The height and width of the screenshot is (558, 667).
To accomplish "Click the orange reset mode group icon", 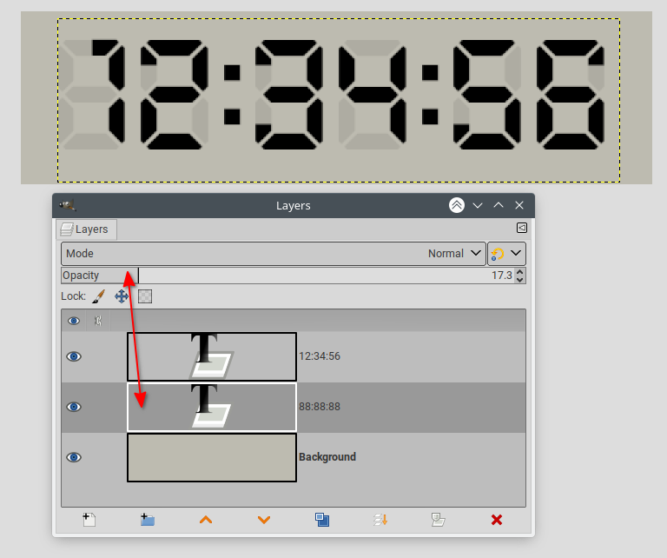I will tap(498, 254).
